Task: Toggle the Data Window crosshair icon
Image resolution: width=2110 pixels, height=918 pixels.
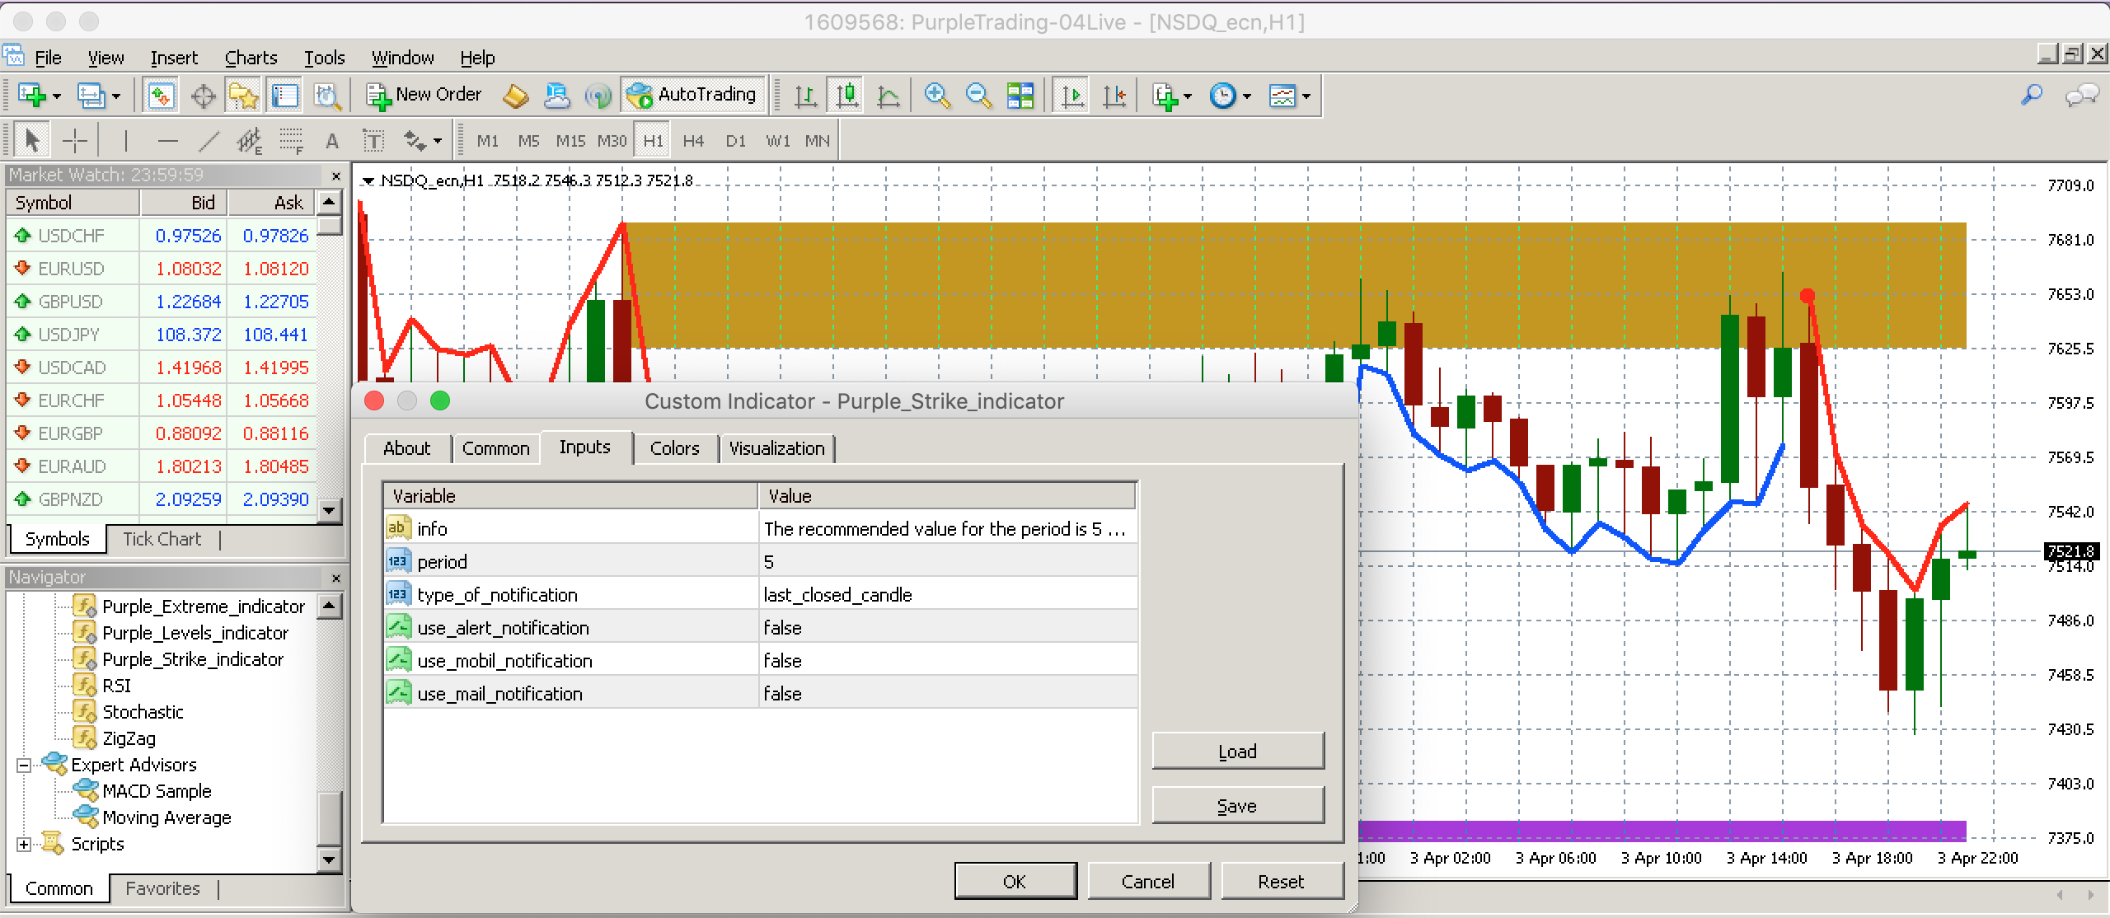Action: coord(203,96)
